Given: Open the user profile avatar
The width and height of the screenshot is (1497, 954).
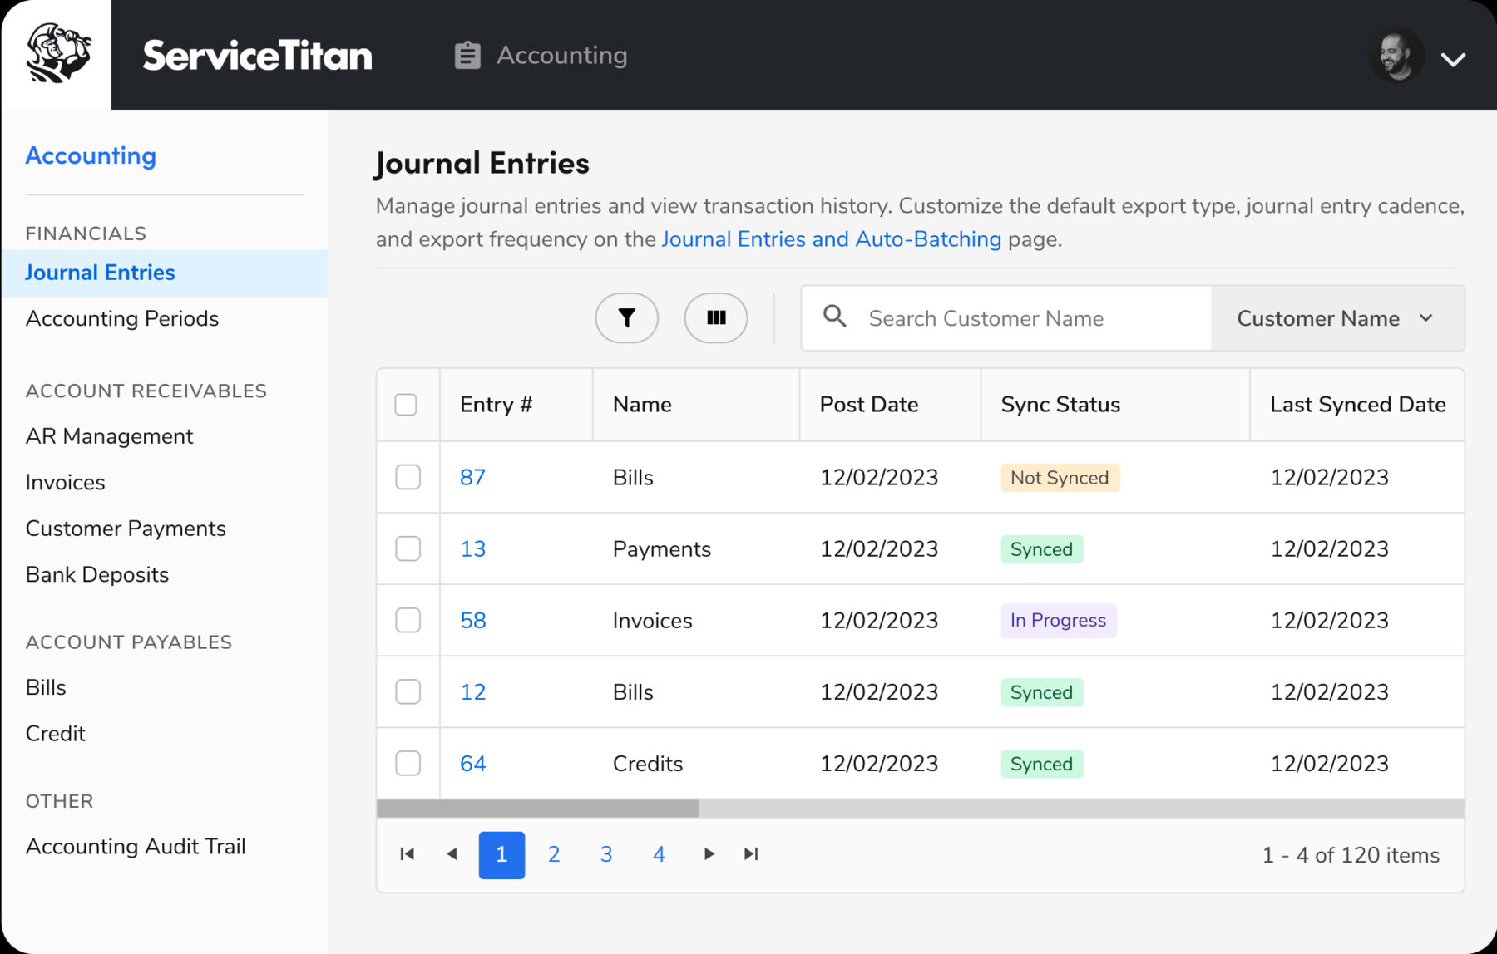Looking at the screenshot, I should (1396, 56).
